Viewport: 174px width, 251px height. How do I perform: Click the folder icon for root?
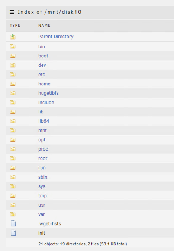pyautogui.click(x=13, y=158)
